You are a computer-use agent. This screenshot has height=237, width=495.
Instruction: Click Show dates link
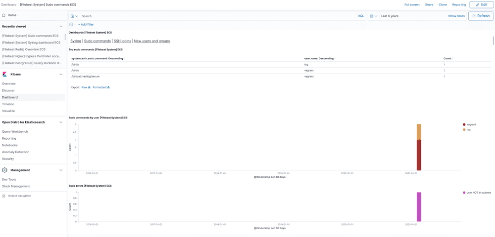click(456, 16)
